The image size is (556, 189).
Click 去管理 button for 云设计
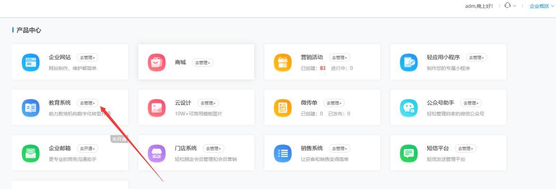208,103
